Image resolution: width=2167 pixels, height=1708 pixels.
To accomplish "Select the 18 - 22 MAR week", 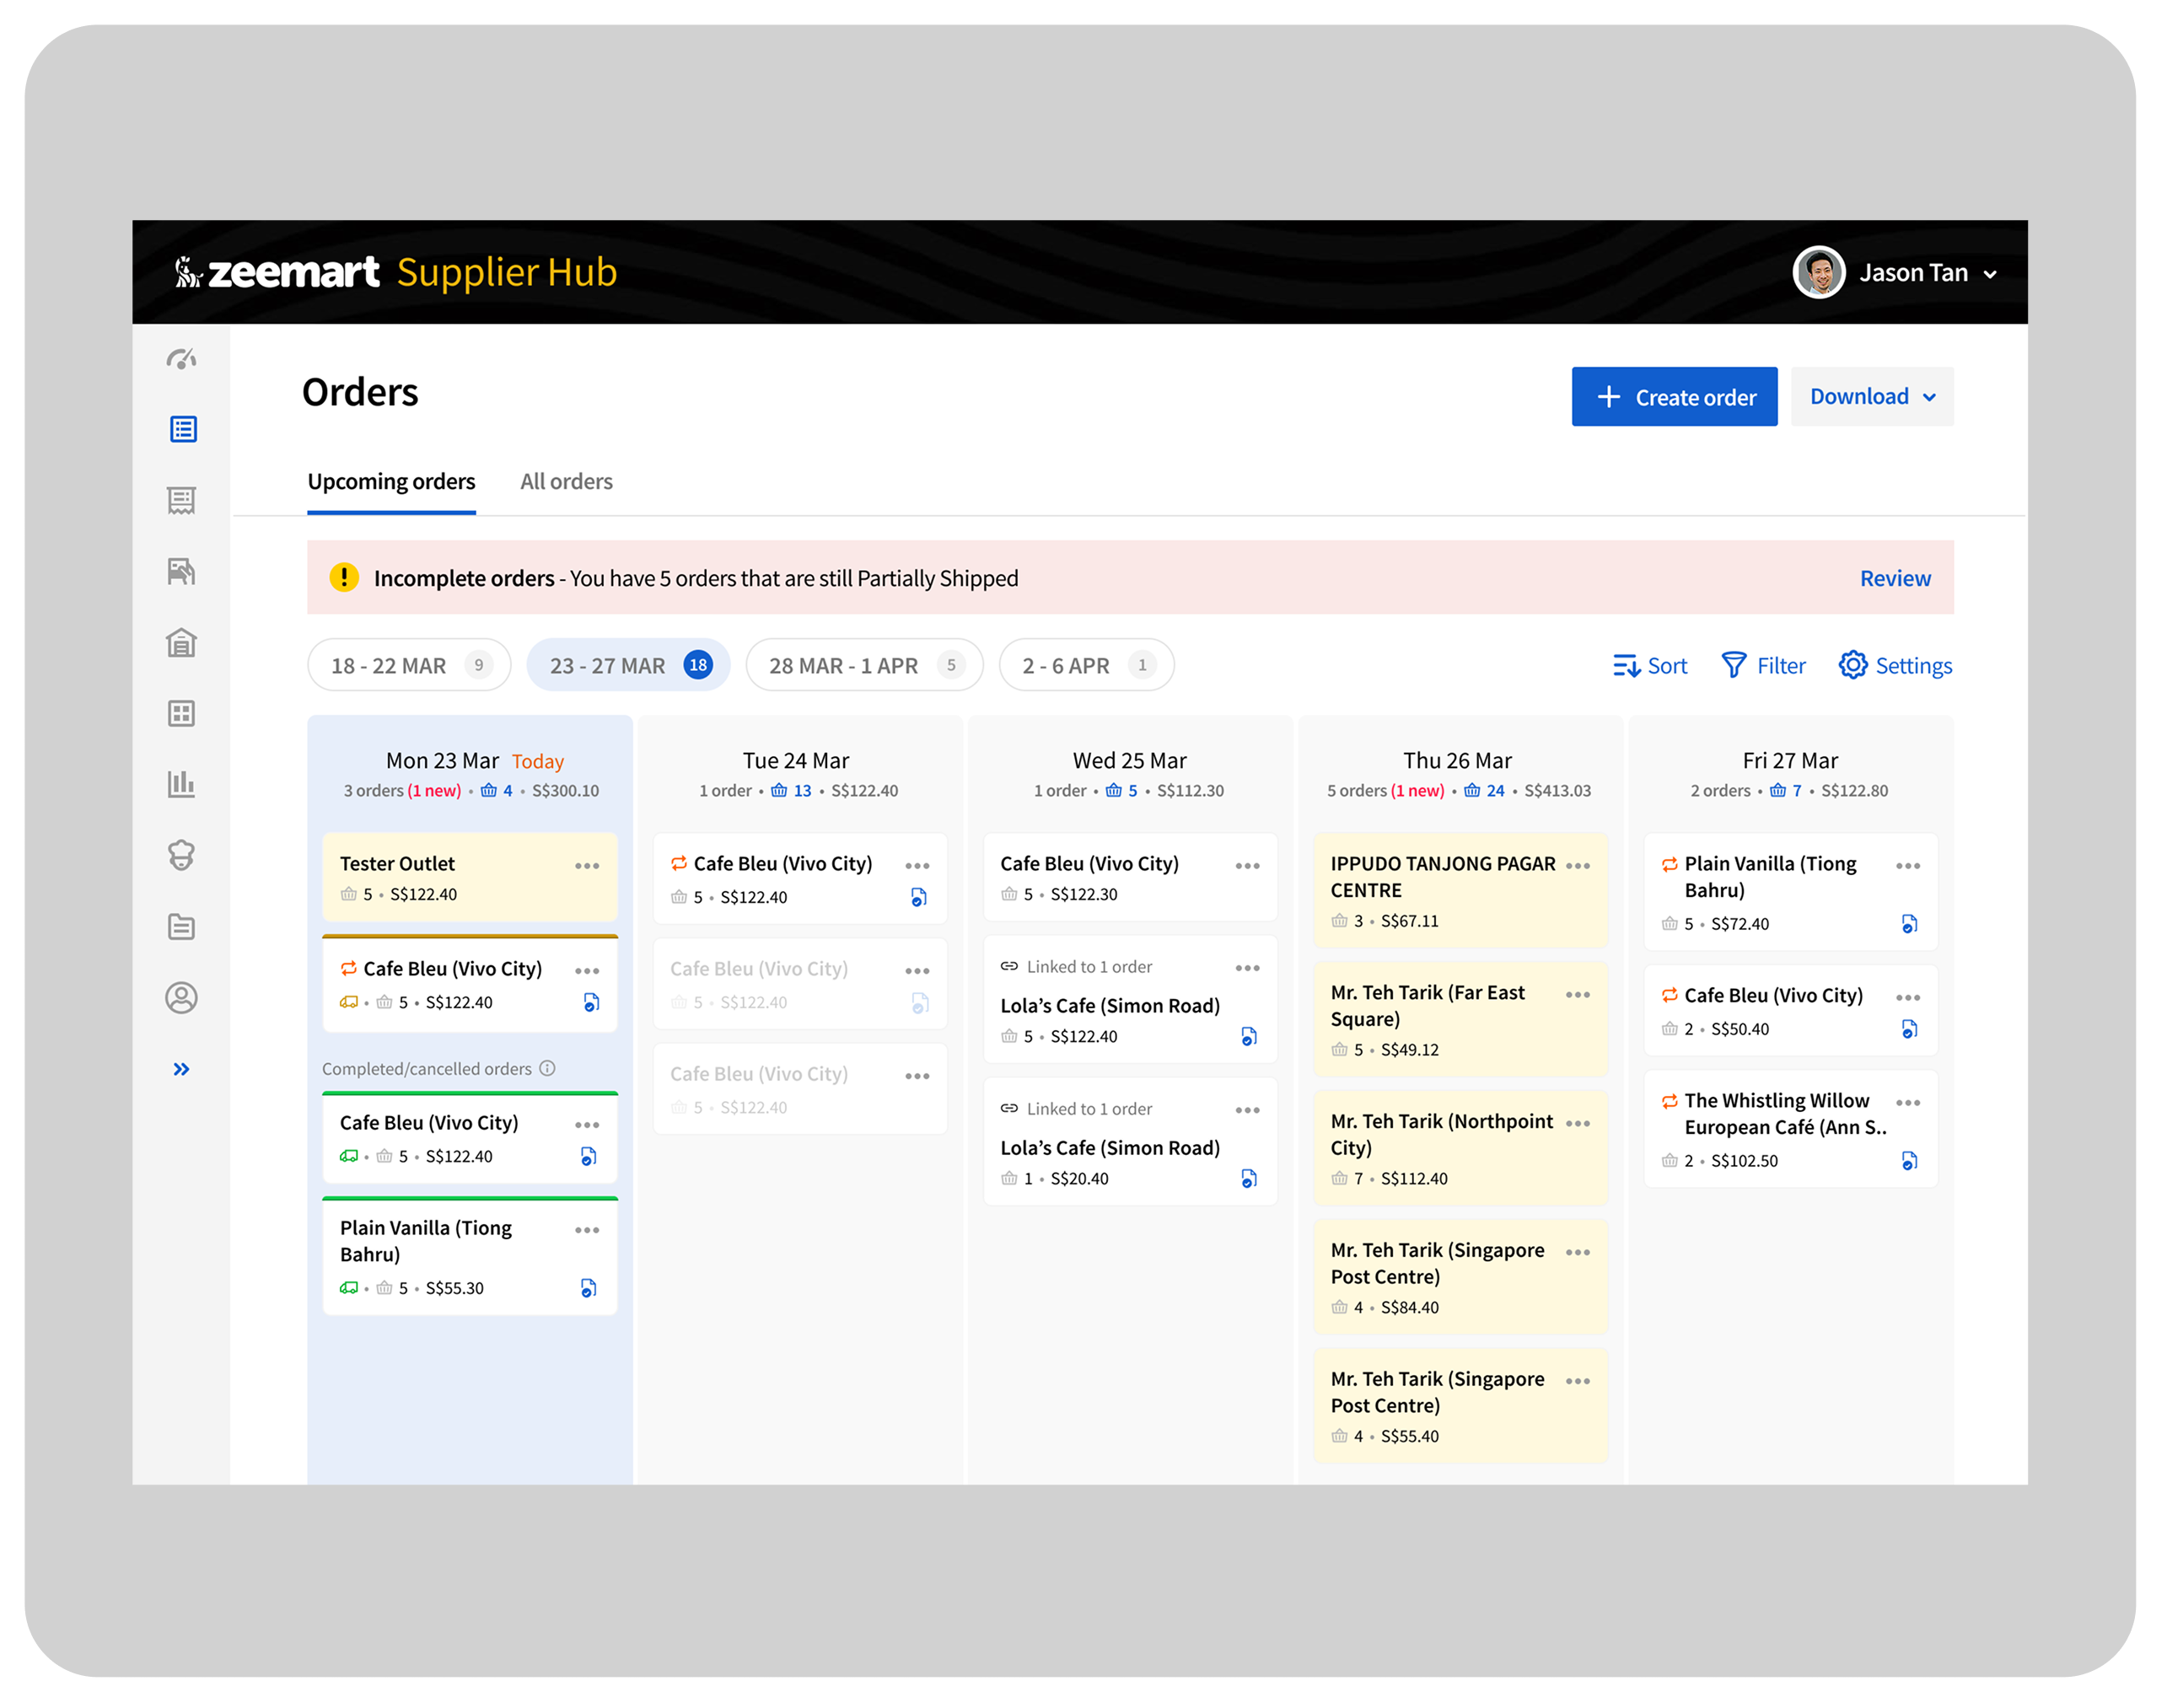I will click(409, 666).
